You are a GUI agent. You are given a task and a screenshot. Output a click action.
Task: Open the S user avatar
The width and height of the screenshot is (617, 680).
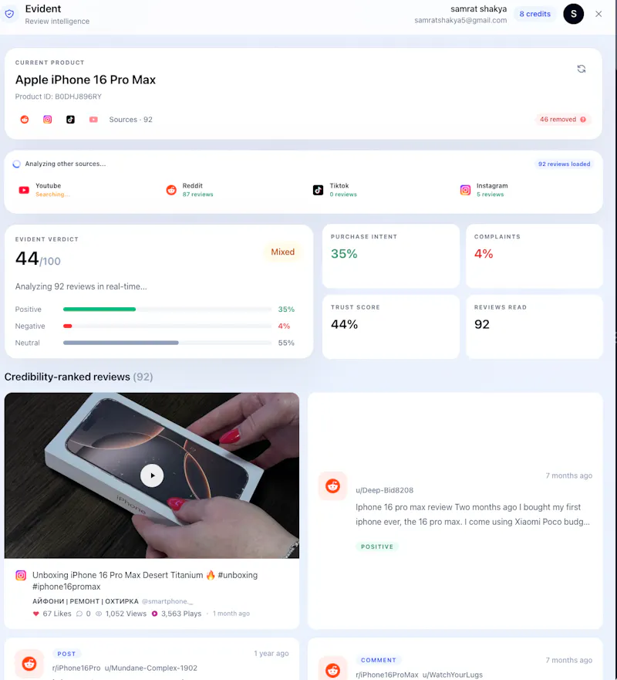[x=573, y=14]
